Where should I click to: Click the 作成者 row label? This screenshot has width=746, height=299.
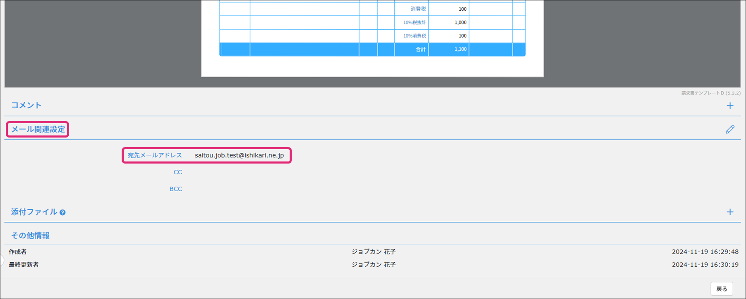click(x=18, y=252)
